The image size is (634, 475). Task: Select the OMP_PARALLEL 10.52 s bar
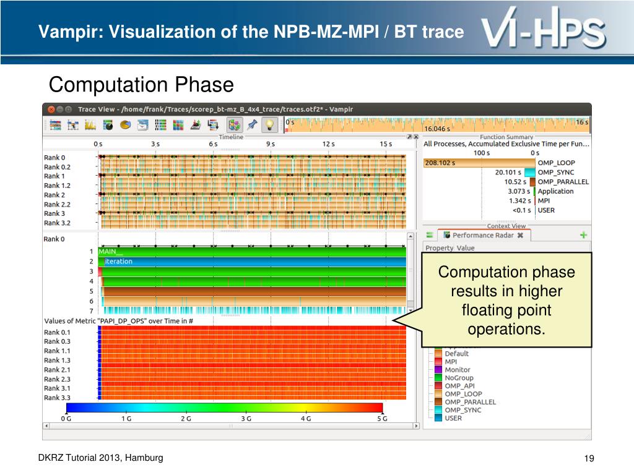coord(532,182)
